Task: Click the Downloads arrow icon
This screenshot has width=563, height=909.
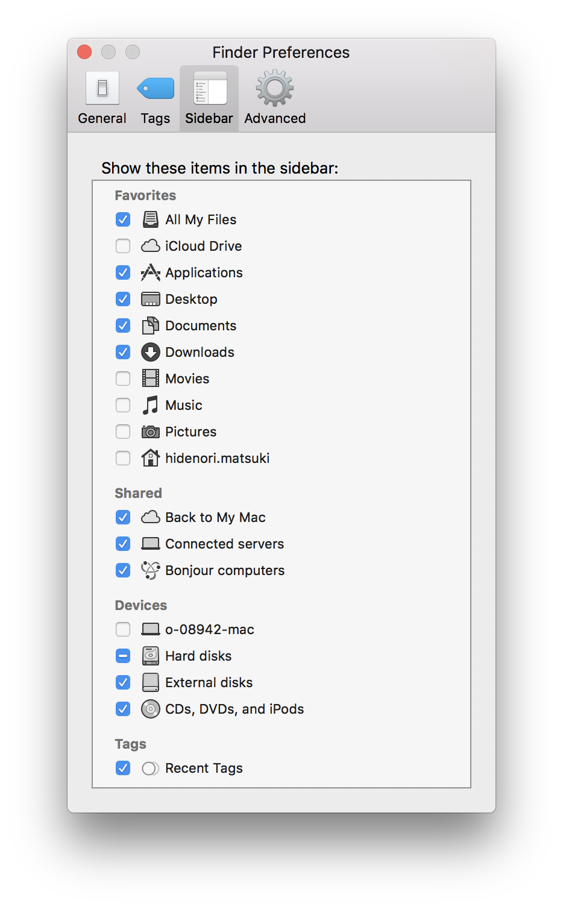Action: (150, 352)
